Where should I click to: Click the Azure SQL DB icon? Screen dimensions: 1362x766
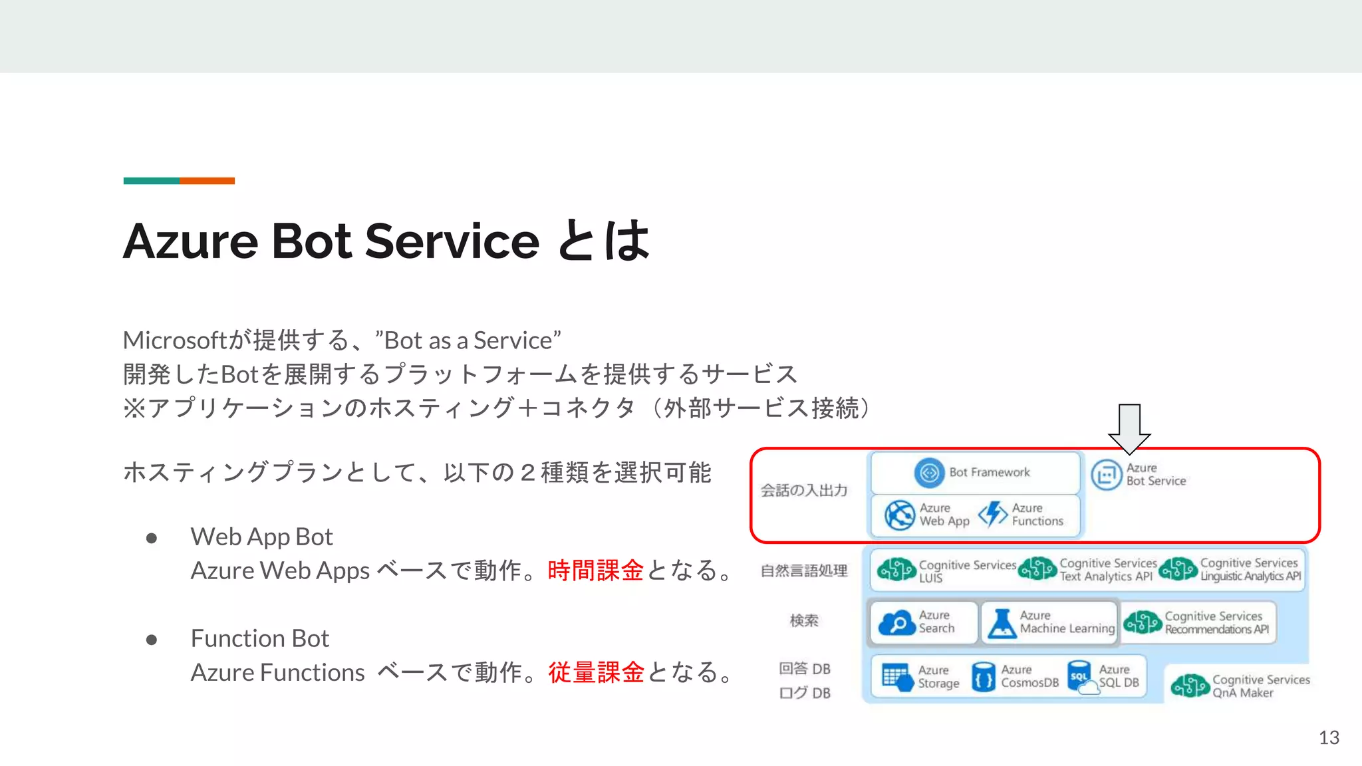click(x=1083, y=677)
